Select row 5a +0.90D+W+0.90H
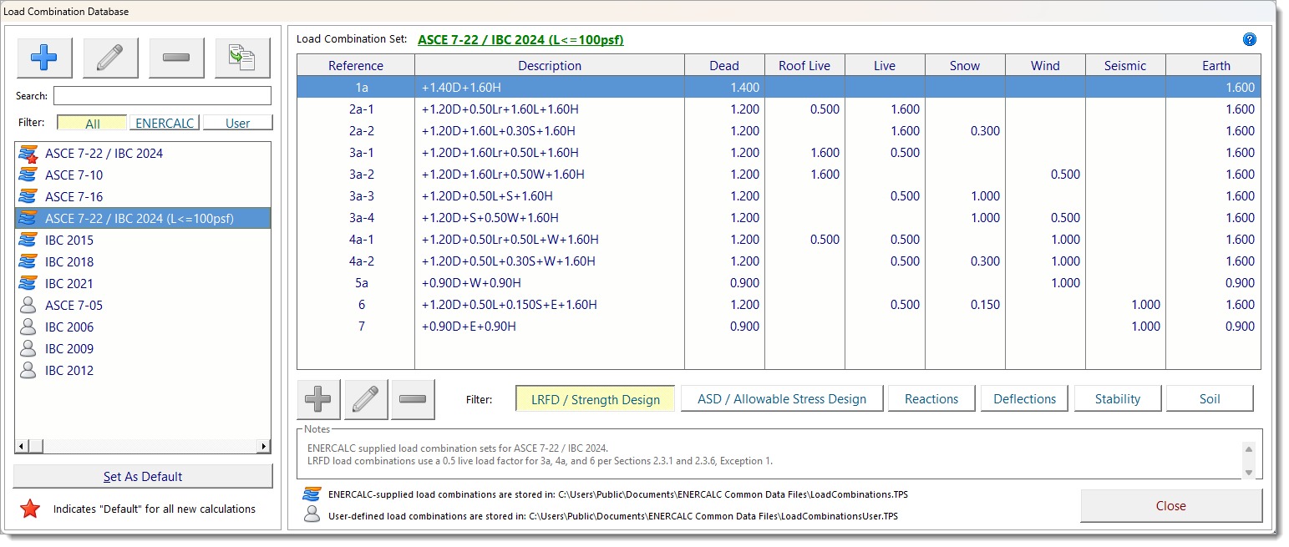 click(x=779, y=283)
